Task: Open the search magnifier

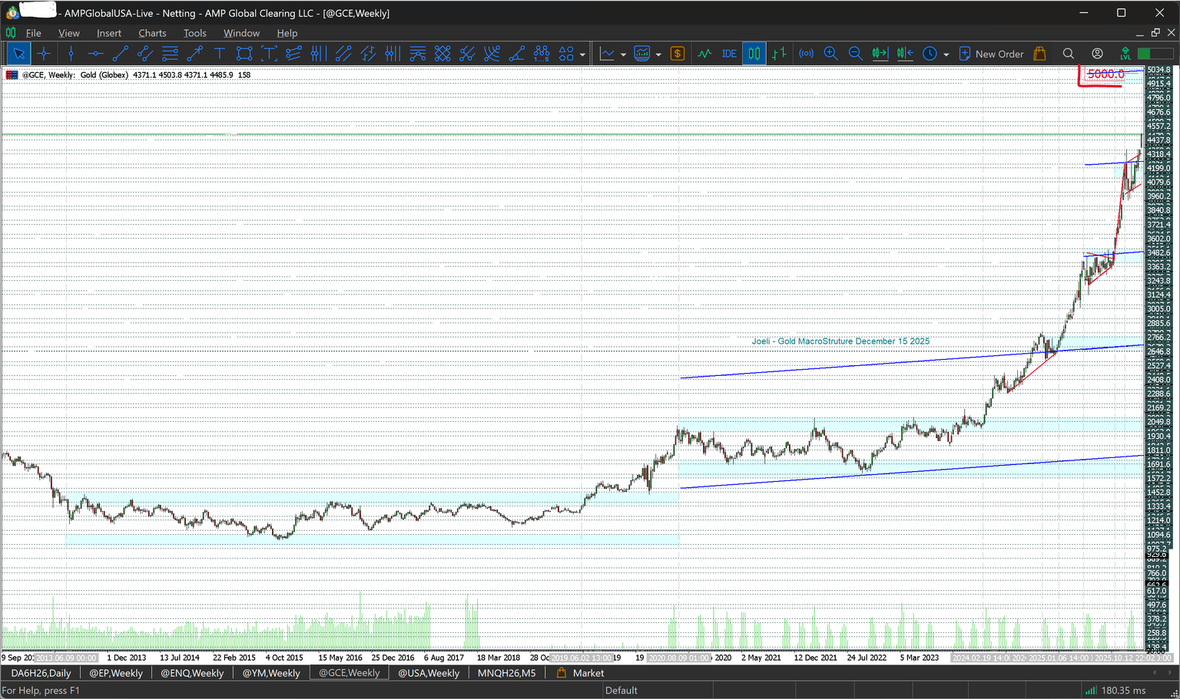Action: click(x=1068, y=54)
